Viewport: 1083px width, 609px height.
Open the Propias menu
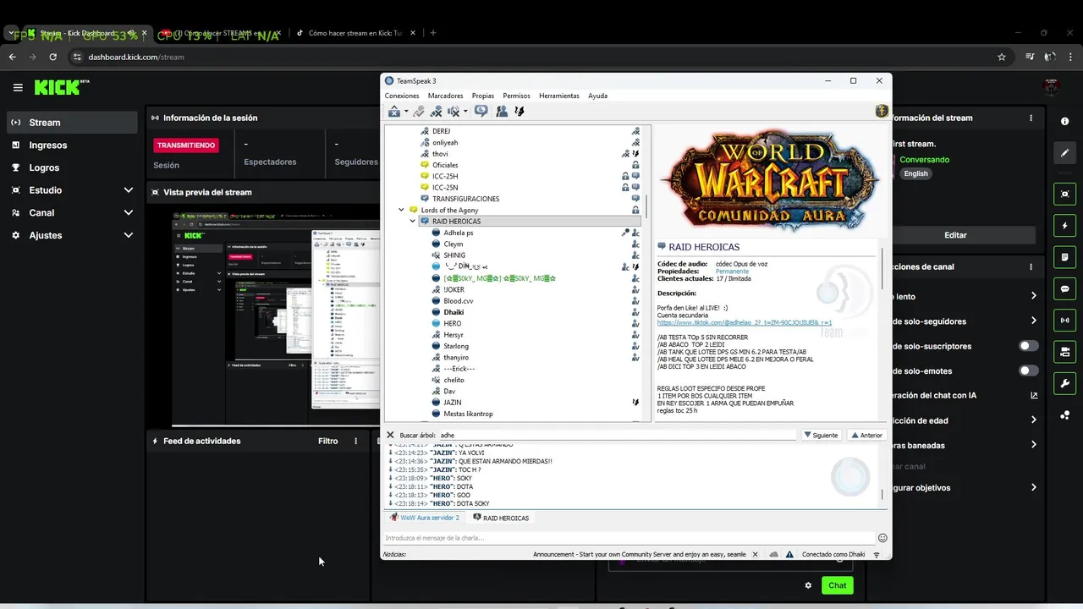pos(483,96)
